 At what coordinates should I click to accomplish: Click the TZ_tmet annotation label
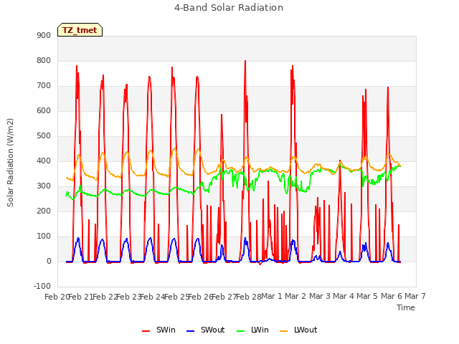80,30
